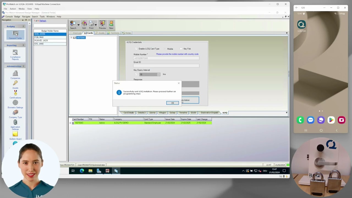The image size is (352, 198).
Task: Open Certifications medal icon
Action: click(15, 94)
